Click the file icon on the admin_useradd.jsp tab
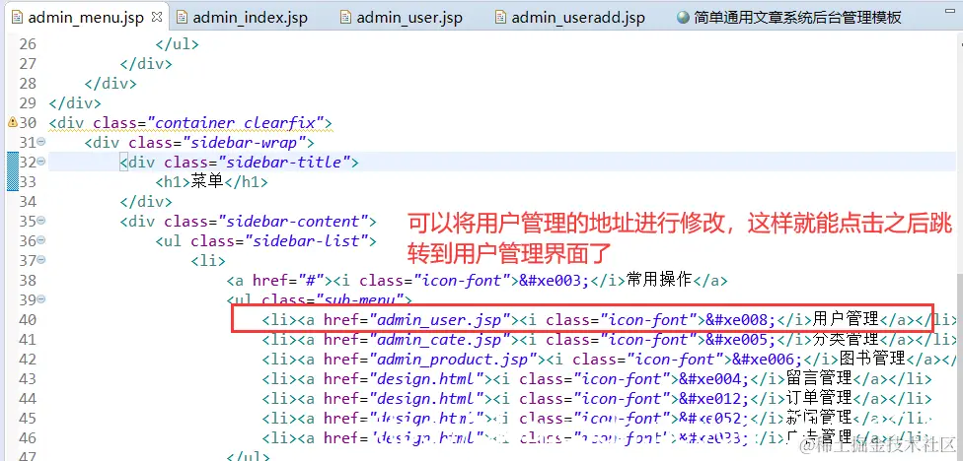 coord(501,17)
